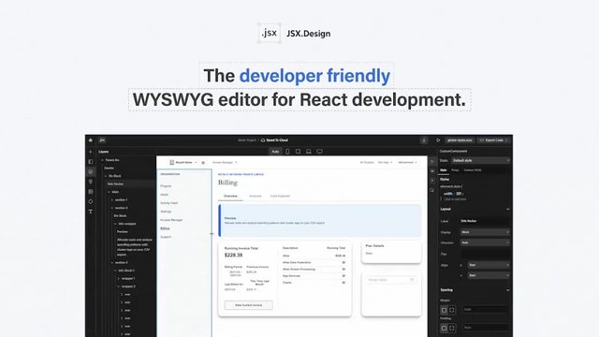Expand the section-1 layer chevron
The height and width of the screenshot is (337, 599).
tap(112, 199)
